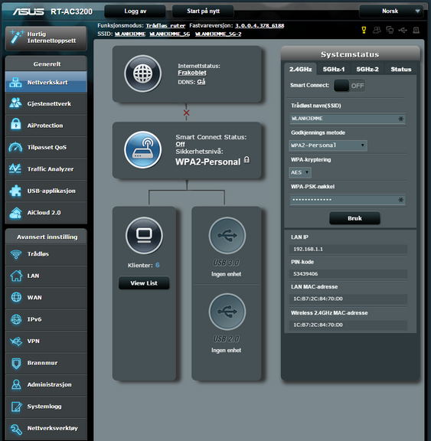
Task: Click the DDNS Gå link
Action: coord(201,82)
